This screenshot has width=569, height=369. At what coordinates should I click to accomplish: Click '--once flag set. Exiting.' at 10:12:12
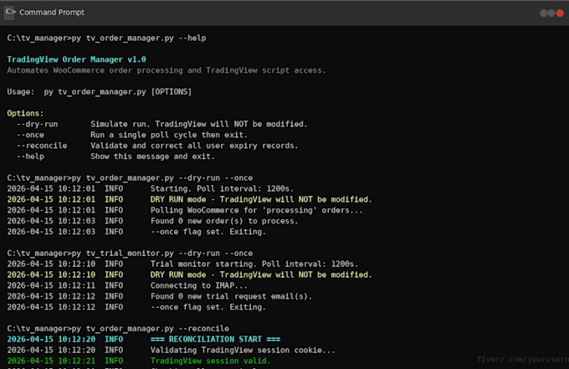208,307
